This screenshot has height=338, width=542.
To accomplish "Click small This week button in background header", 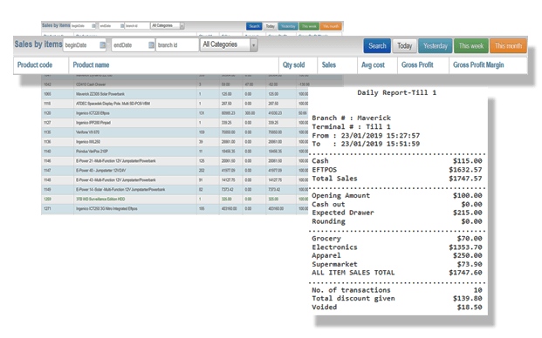I will (309, 26).
